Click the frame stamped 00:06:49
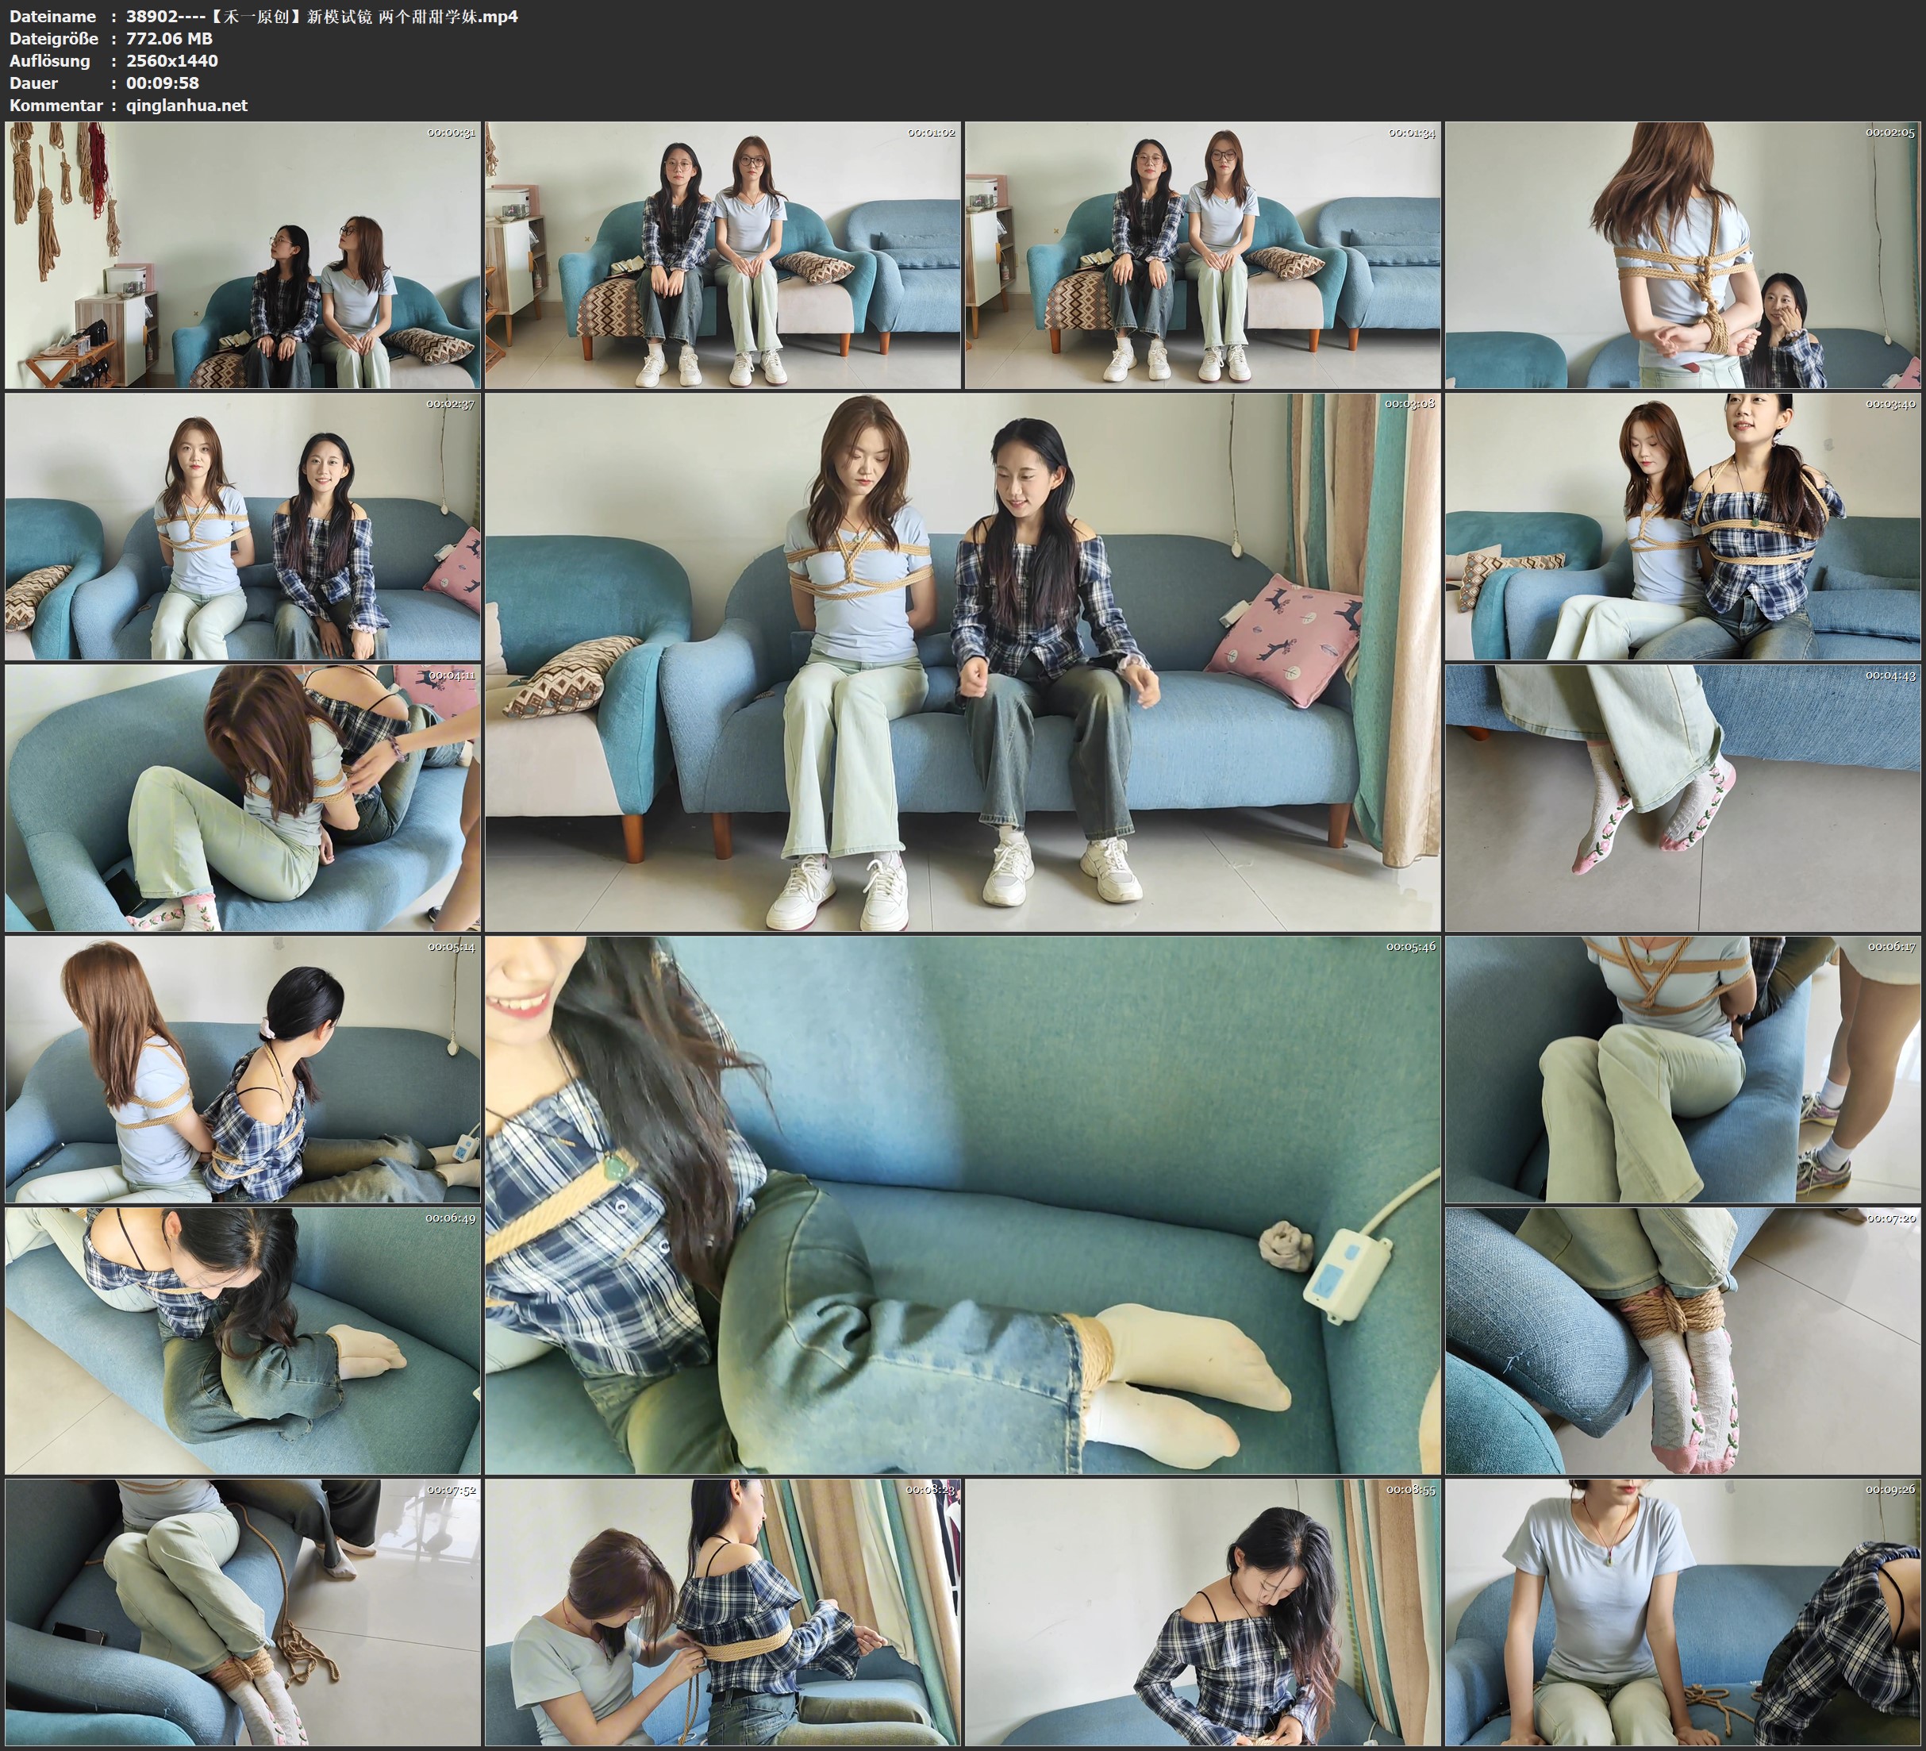This screenshot has height=1751, width=1926. pos(243,1341)
